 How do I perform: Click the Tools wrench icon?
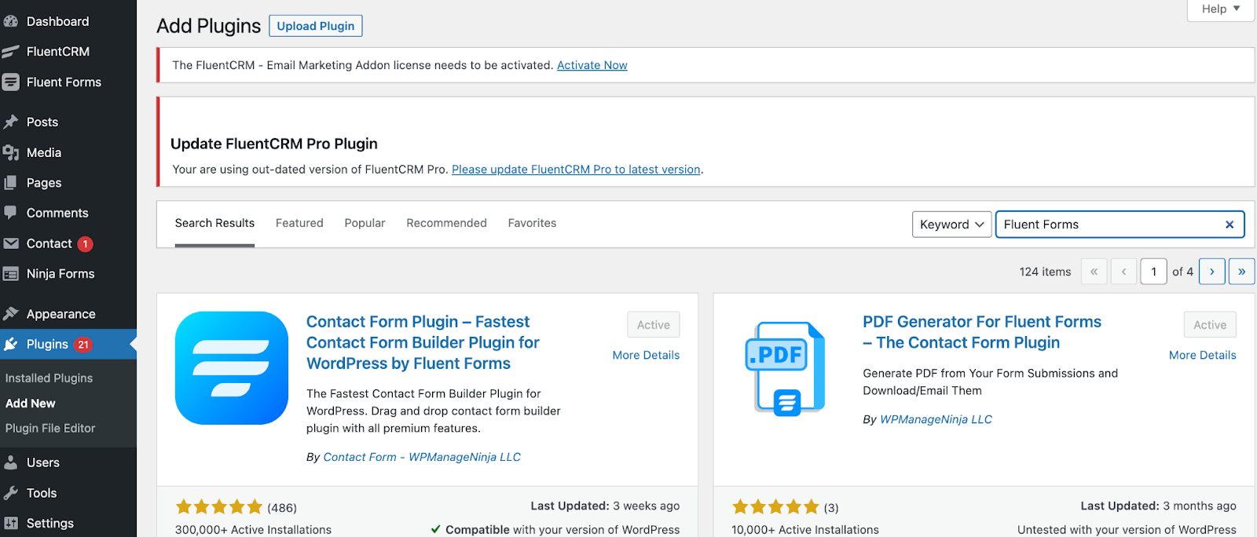point(11,493)
